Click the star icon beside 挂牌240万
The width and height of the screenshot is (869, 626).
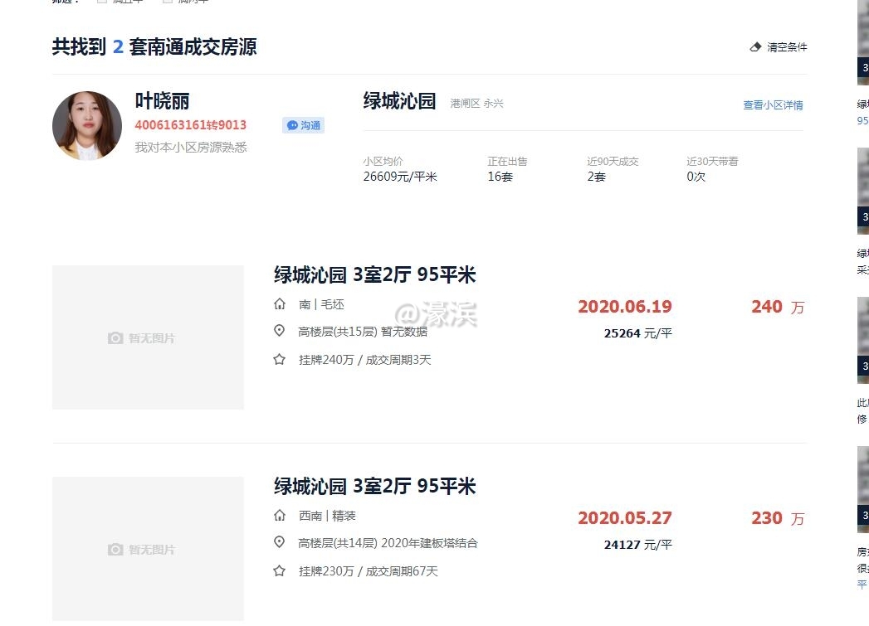[x=280, y=360]
